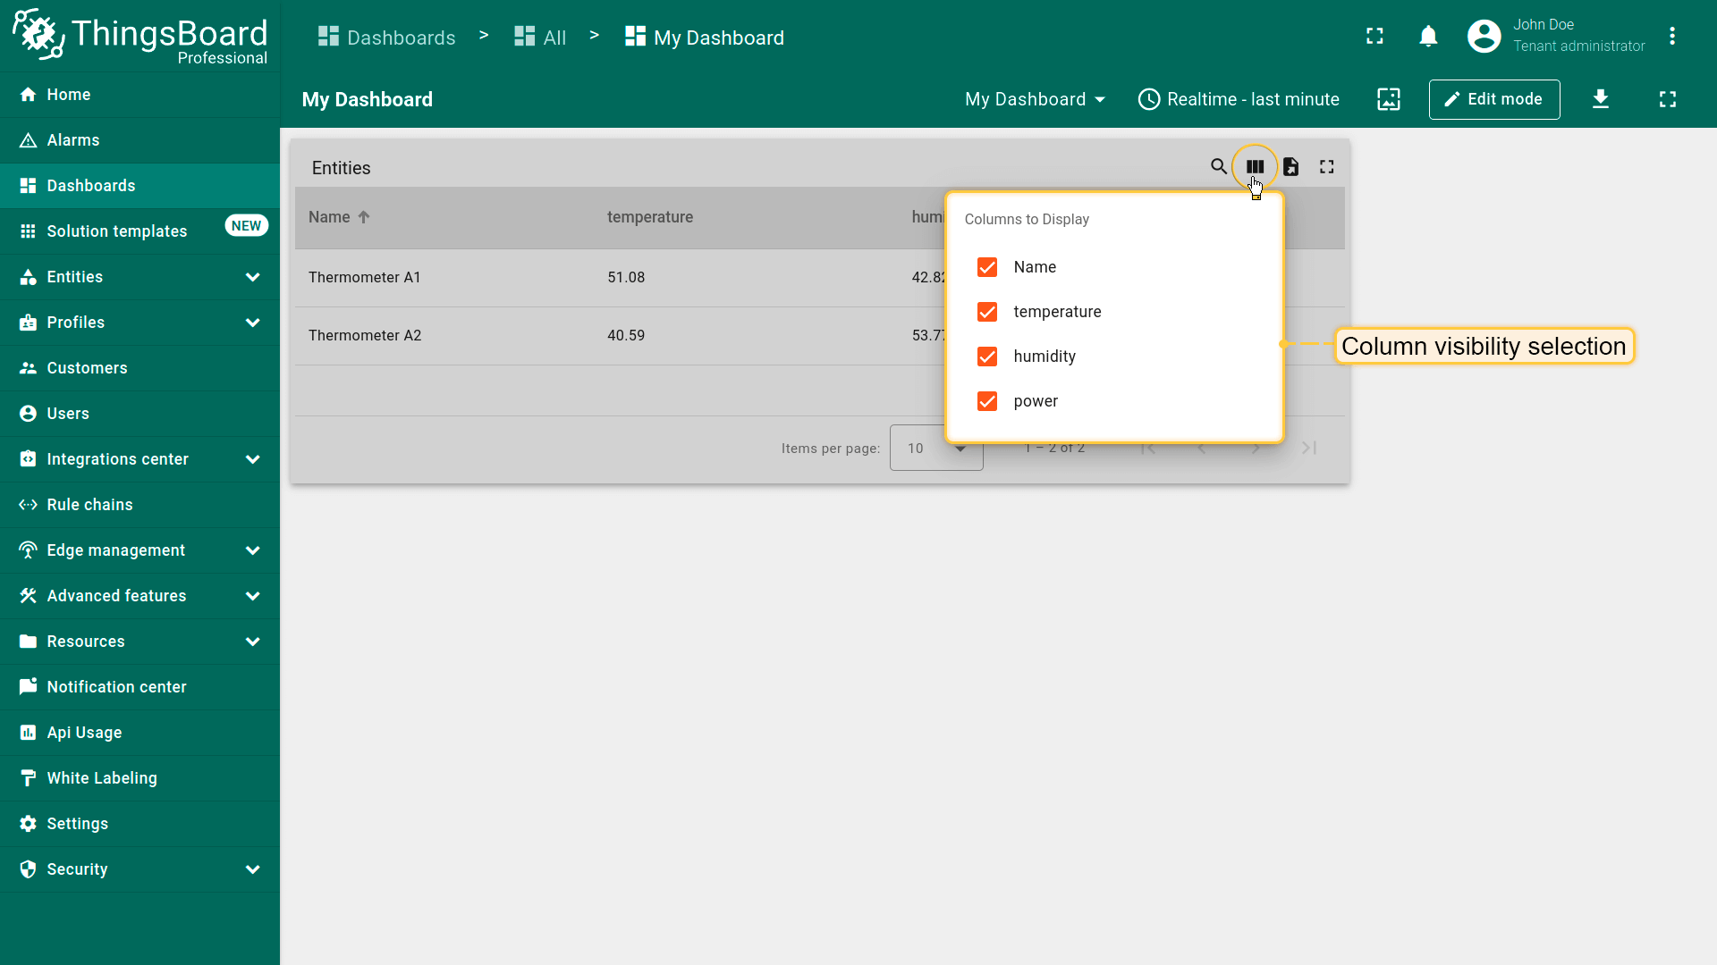Click the dashboard image settings icon
The width and height of the screenshot is (1717, 965).
click(x=1388, y=99)
